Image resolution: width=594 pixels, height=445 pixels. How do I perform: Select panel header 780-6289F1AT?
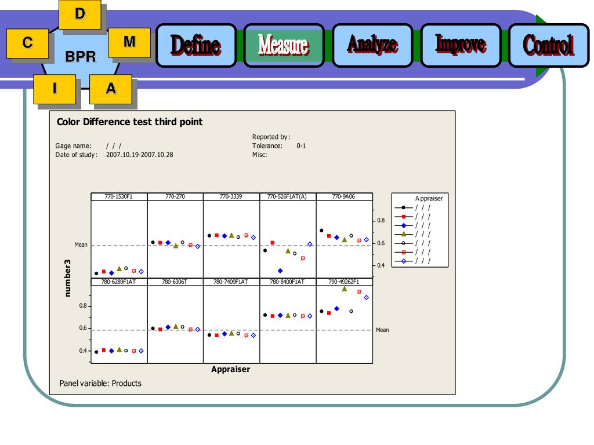119,282
